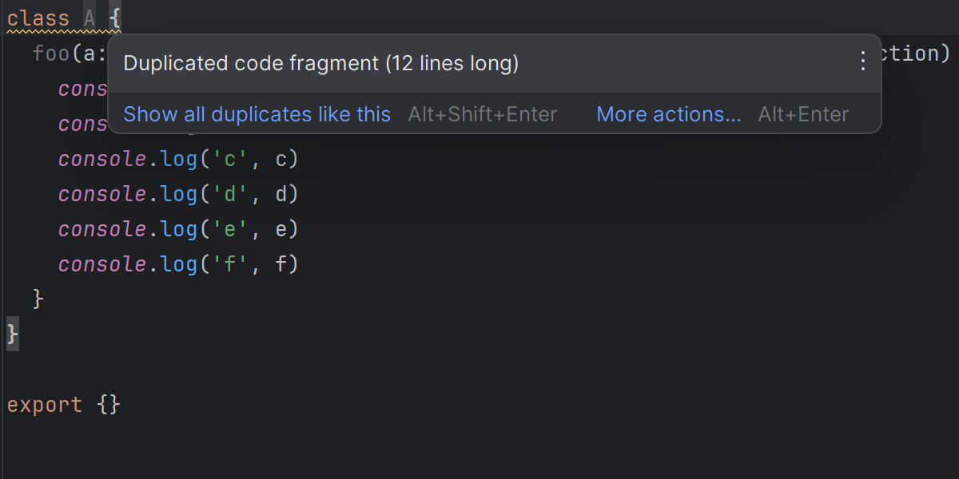
Task: Click the Alt+Shift+Enter shortcut hint
Action: point(483,114)
